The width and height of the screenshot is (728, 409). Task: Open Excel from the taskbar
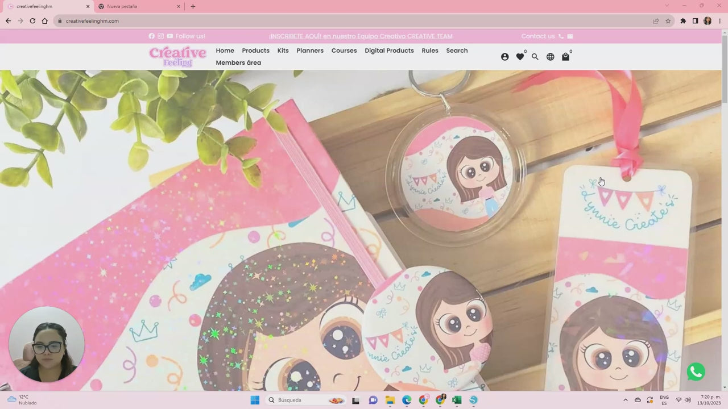coord(456,400)
